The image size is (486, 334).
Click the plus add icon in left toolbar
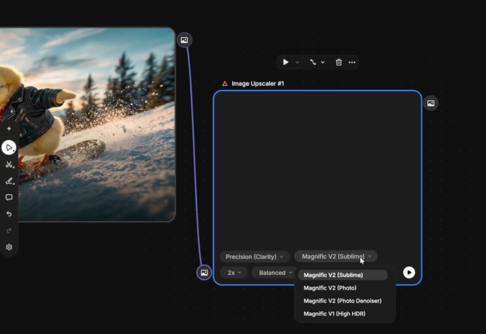(9, 129)
